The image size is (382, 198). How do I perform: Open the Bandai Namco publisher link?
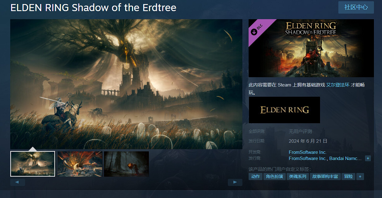pos(345,158)
